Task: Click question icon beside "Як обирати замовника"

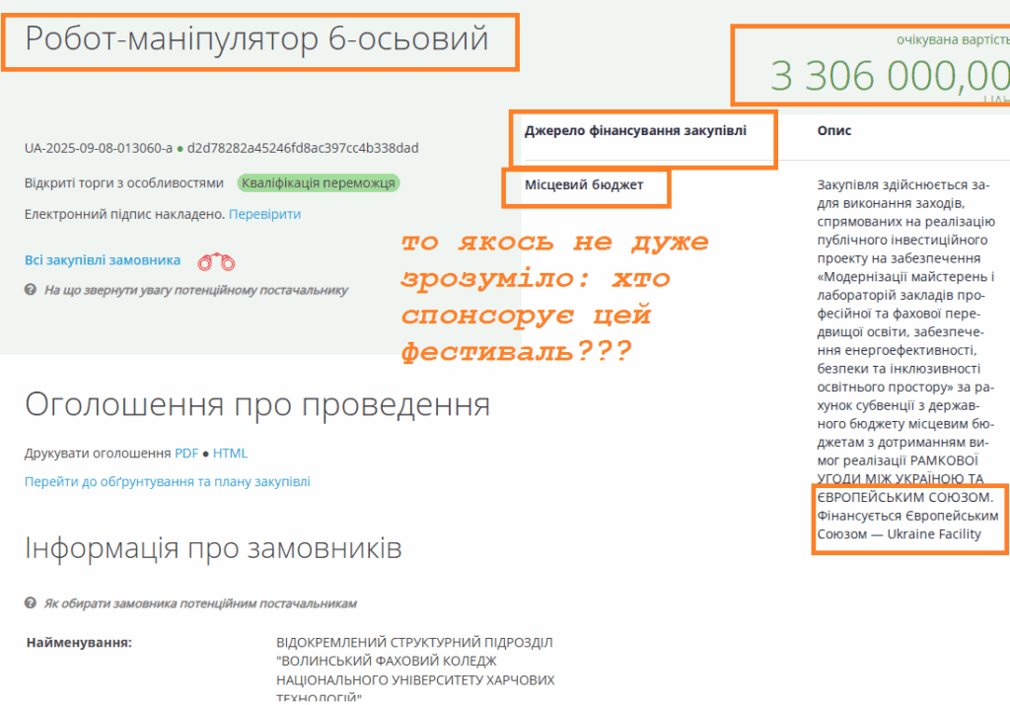Action: pyautogui.click(x=31, y=603)
